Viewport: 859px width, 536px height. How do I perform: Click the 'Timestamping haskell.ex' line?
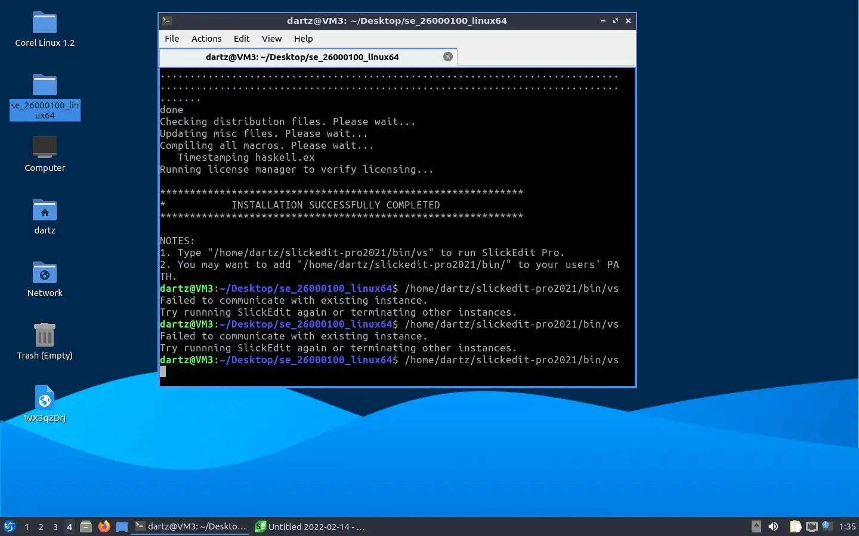tap(246, 157)
